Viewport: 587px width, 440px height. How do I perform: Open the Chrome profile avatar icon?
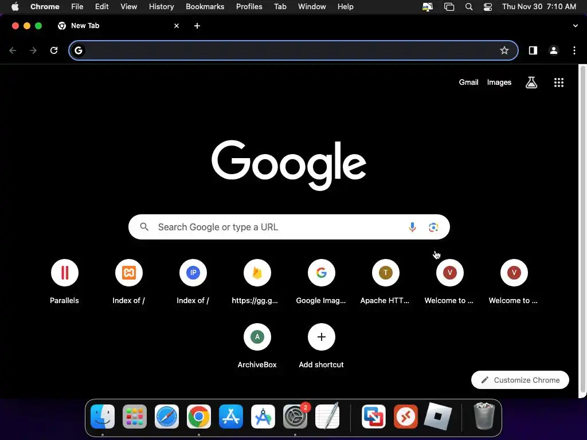pyautogui.click(x=554, y=50)
